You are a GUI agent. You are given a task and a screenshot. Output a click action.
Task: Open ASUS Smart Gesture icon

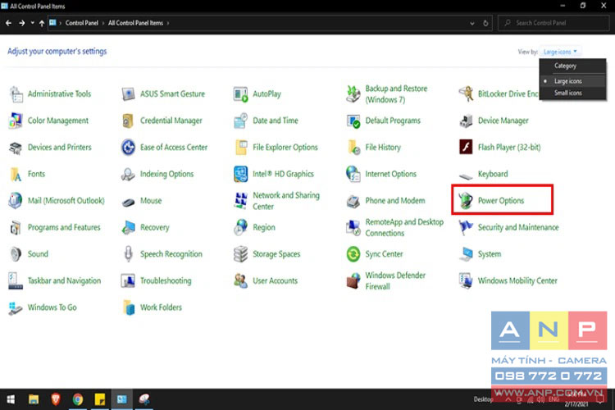(x=128, y=94)
